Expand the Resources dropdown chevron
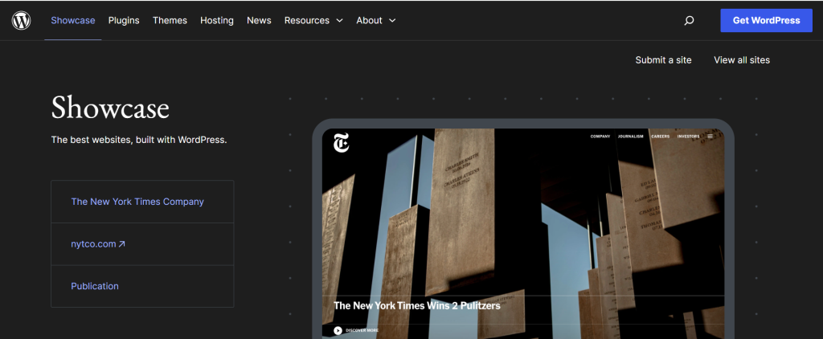 pos(339,20)
